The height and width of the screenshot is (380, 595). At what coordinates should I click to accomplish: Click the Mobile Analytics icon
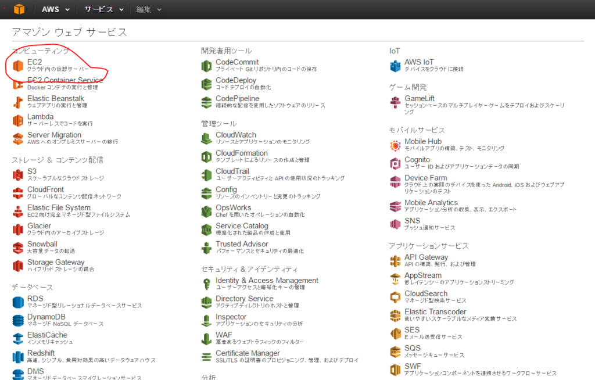[395, 206]
